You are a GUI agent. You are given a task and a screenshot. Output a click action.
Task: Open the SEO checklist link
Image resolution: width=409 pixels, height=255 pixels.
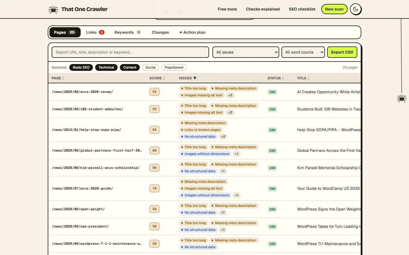pos(302,9)
